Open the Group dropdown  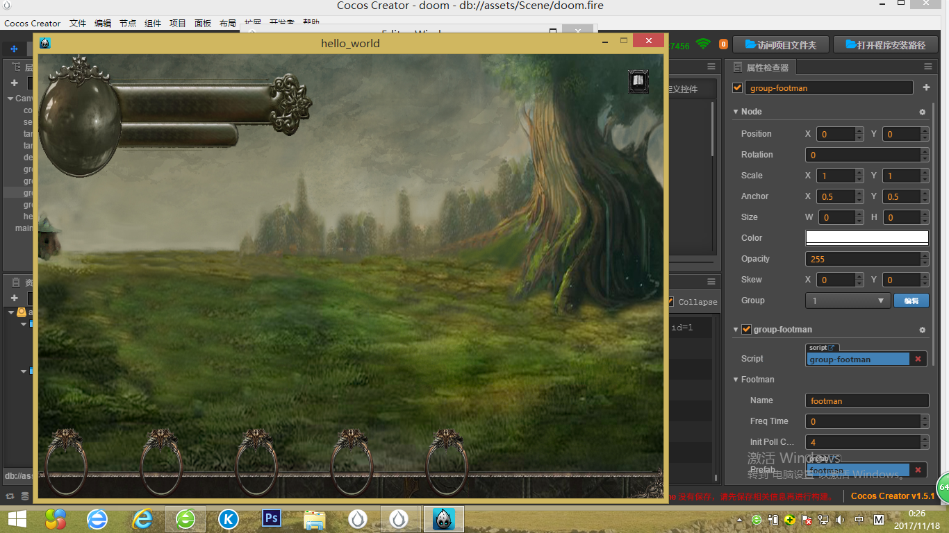(847, 301)
